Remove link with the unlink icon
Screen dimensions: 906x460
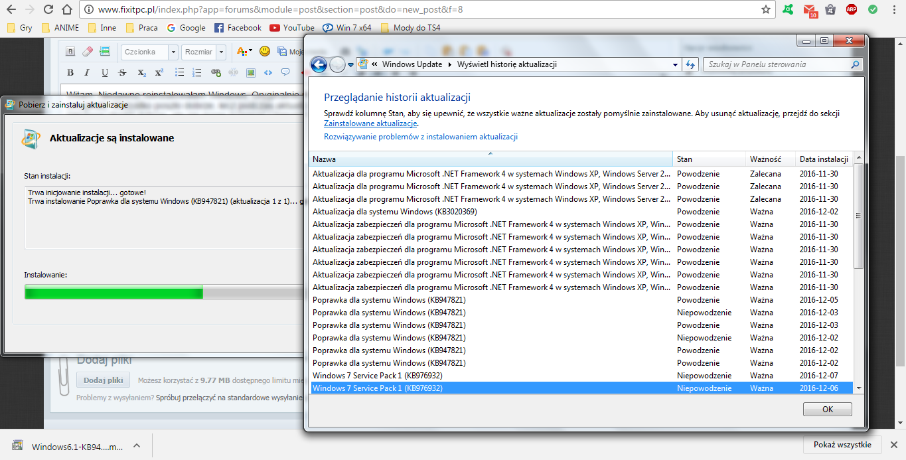coord(234,72)
